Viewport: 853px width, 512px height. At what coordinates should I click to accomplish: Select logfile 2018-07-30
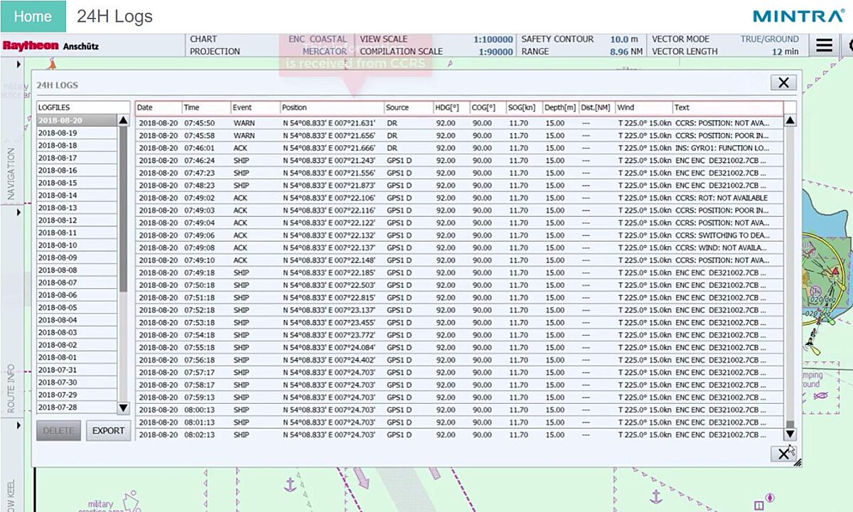(x=77, y=383)
